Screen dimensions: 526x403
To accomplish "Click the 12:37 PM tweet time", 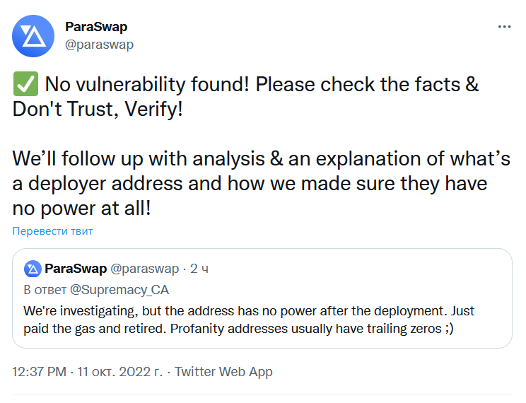I will 40,372.
